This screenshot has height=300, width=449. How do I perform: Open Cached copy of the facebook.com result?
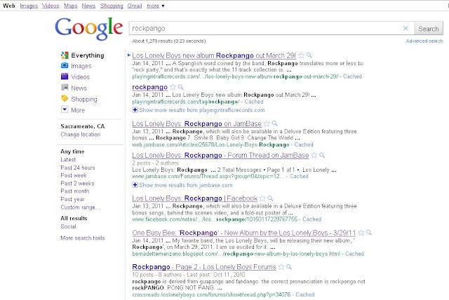pyautogui.click(x=311, y=219)
